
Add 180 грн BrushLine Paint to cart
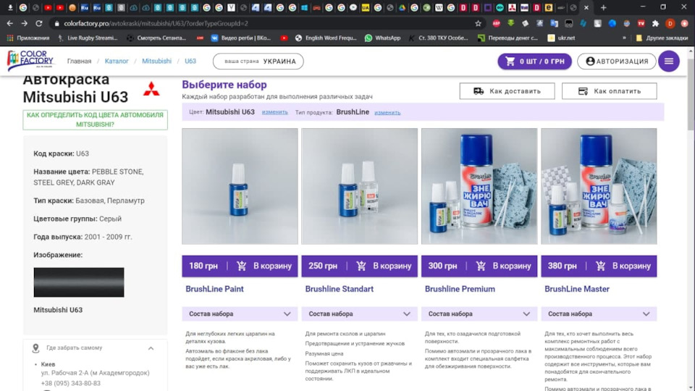point(240,266)
